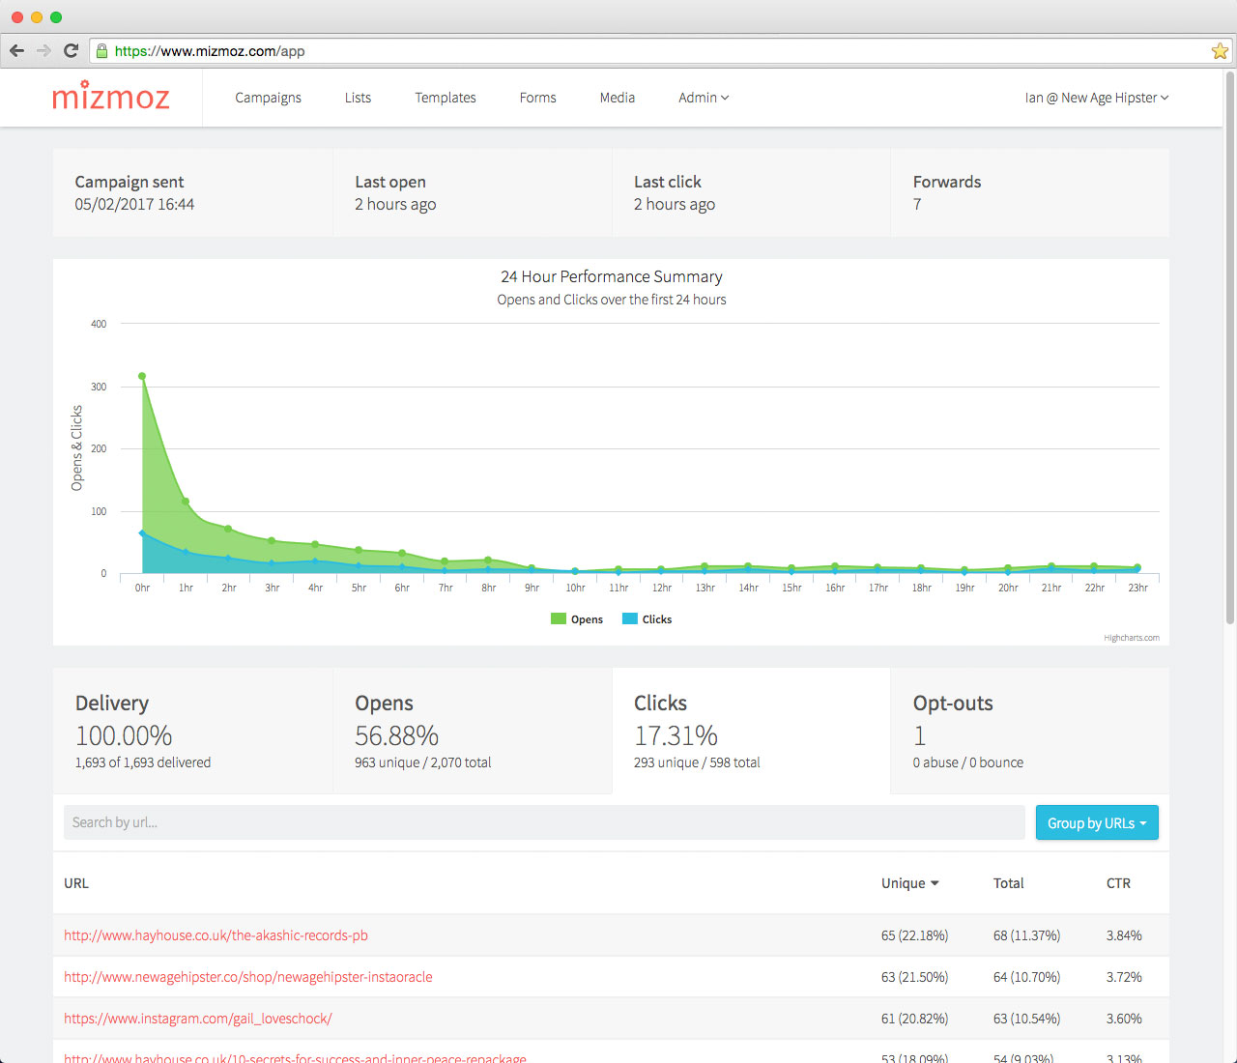
Task: Click the Media navigation item
Action: click(x=618, y=98)
